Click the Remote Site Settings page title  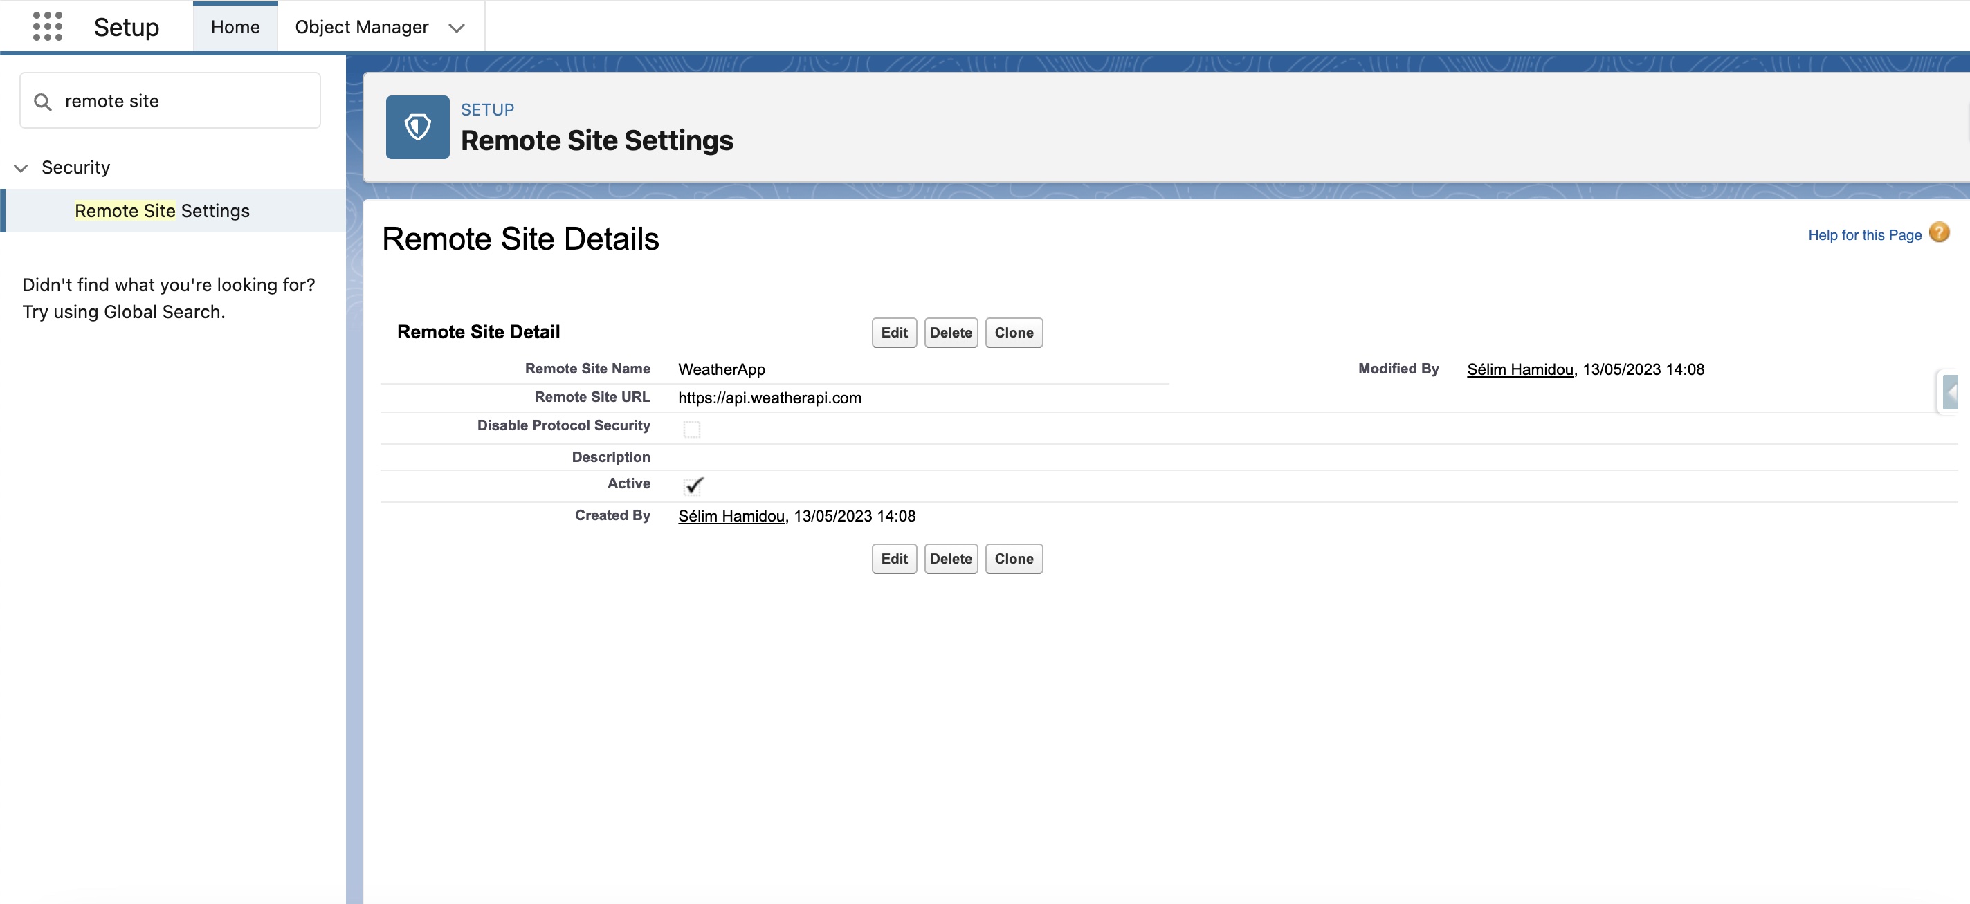pyautogui.click(x=596, y=141)
